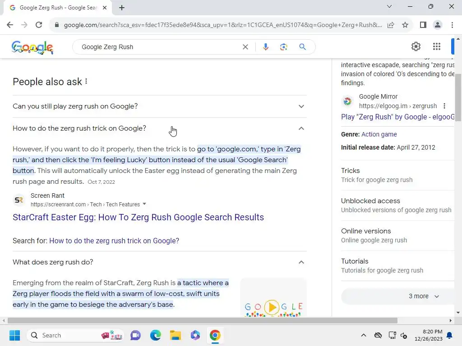
Task: Submit search with magnifier icon
Action: point(302,47)
